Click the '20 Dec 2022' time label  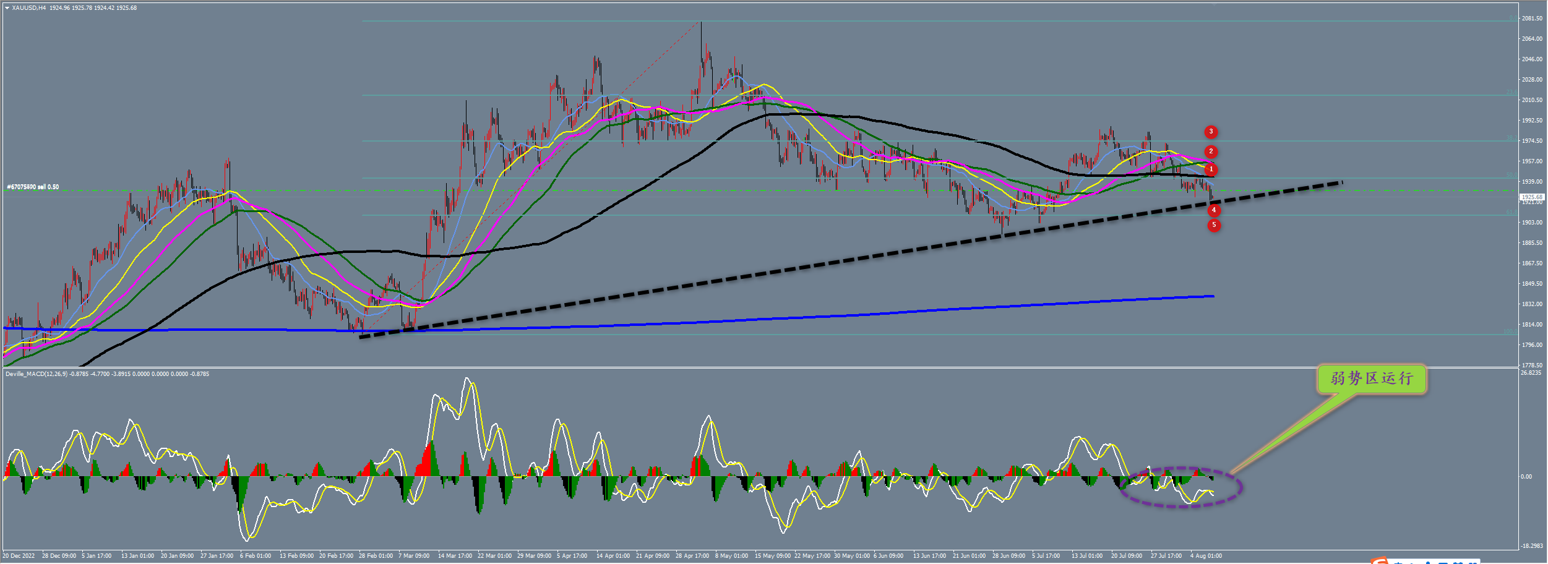click(19, 556)
